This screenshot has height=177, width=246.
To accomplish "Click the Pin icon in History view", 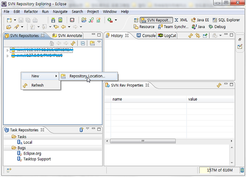I will (205, 36).
